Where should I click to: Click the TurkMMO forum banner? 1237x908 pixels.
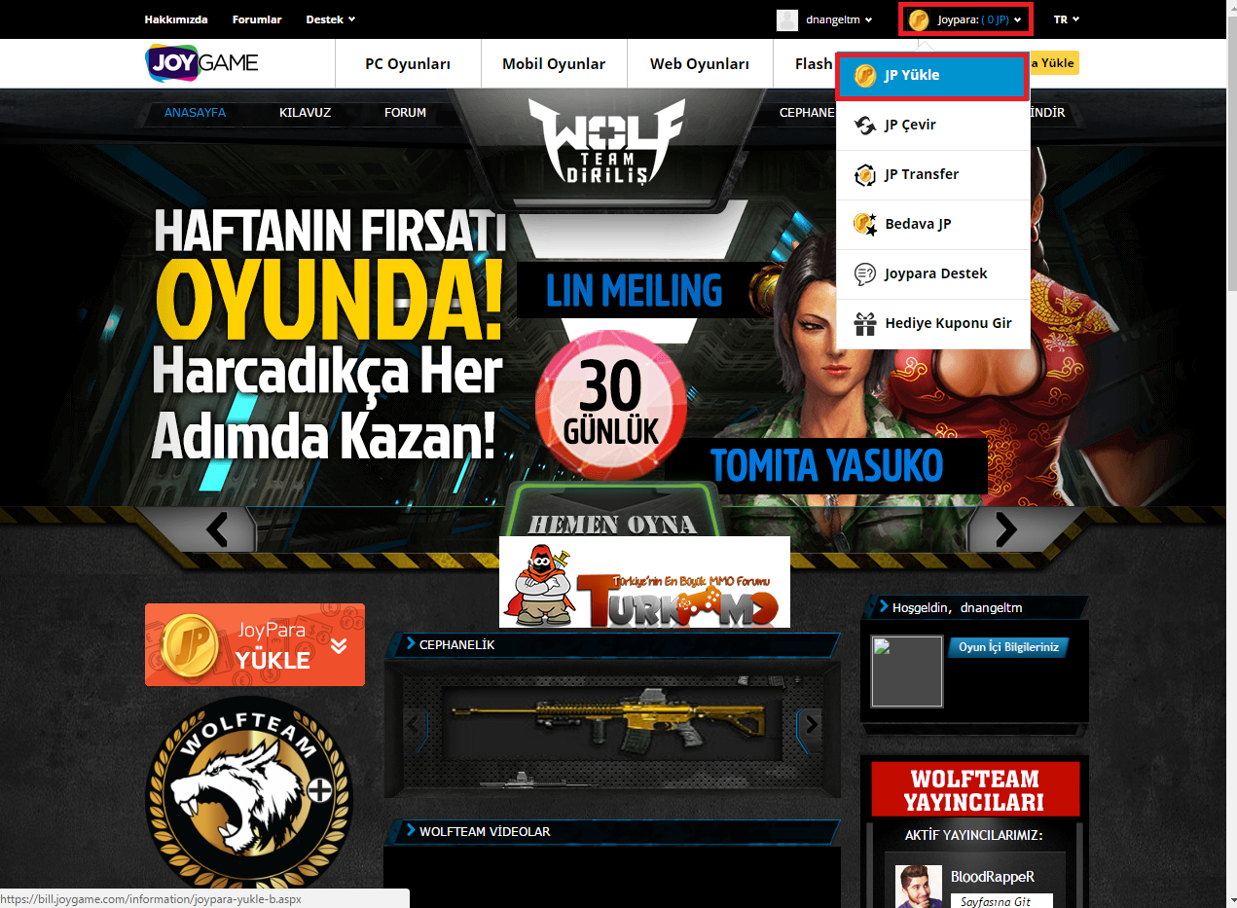[x=644, y=581]
